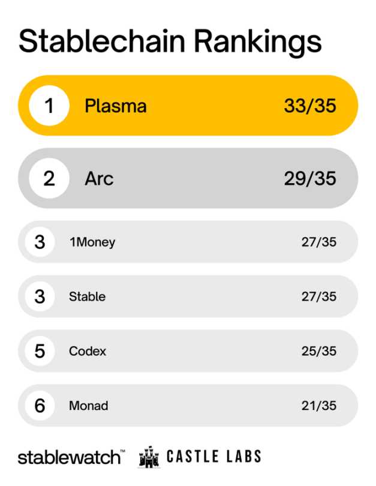Click the Monad name label
376x486 pixels.
[x=89, y=406]
